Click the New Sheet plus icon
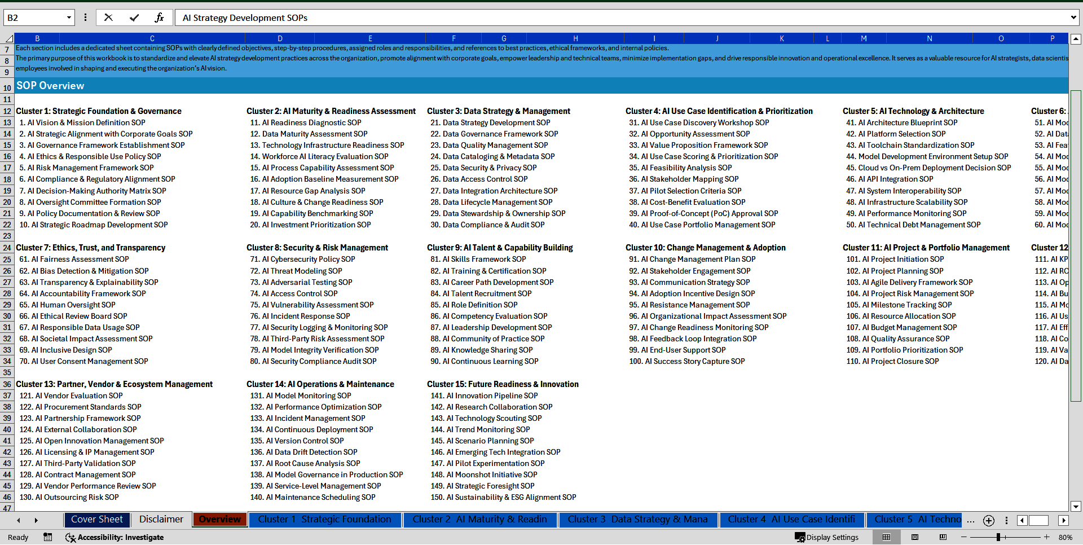The height and width of the screenshot is (545, 1083). pyautogui.click(x=988, y=520)
